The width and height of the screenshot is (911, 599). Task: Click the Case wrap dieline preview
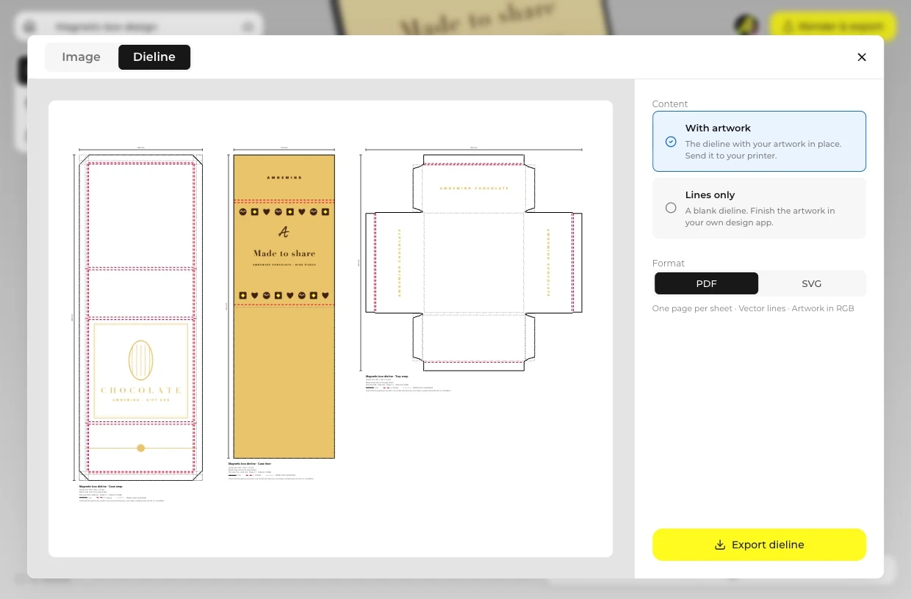coord(140,317)
